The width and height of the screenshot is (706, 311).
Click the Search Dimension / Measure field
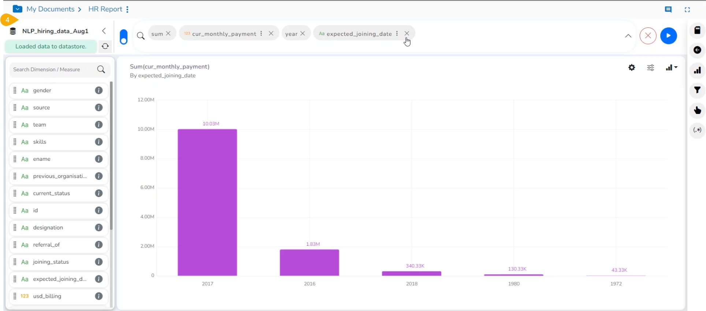[x=53, y=70]
